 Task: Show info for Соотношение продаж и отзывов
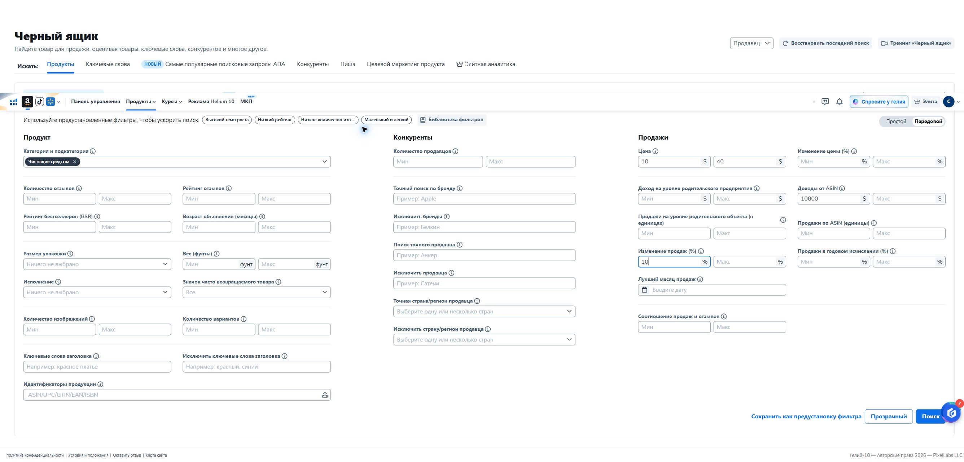coord(724,317)
